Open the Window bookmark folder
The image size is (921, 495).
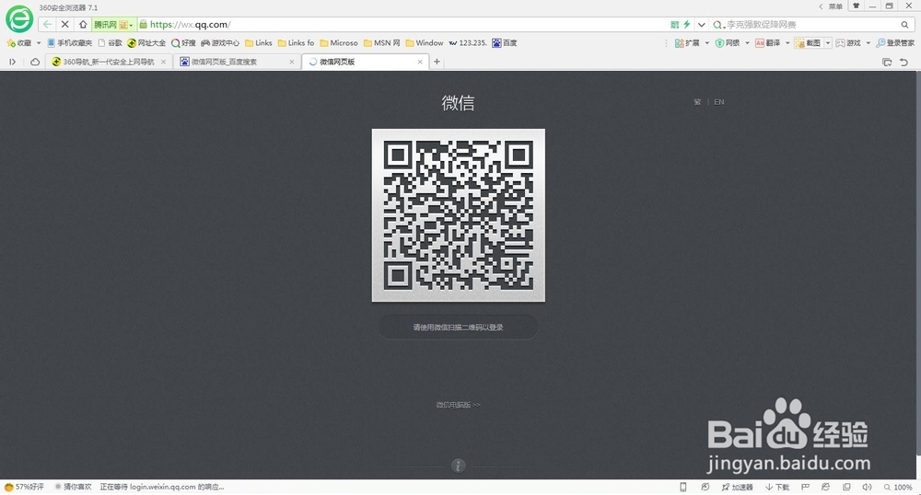point(425,43)
